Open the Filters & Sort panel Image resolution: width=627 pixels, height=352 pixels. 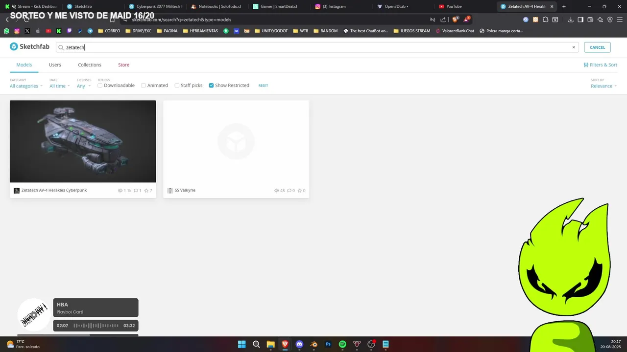pyautogui.click(x=600, y=65)
